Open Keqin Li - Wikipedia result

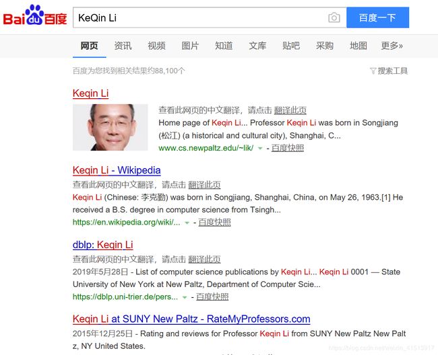(x=117, y=170)
